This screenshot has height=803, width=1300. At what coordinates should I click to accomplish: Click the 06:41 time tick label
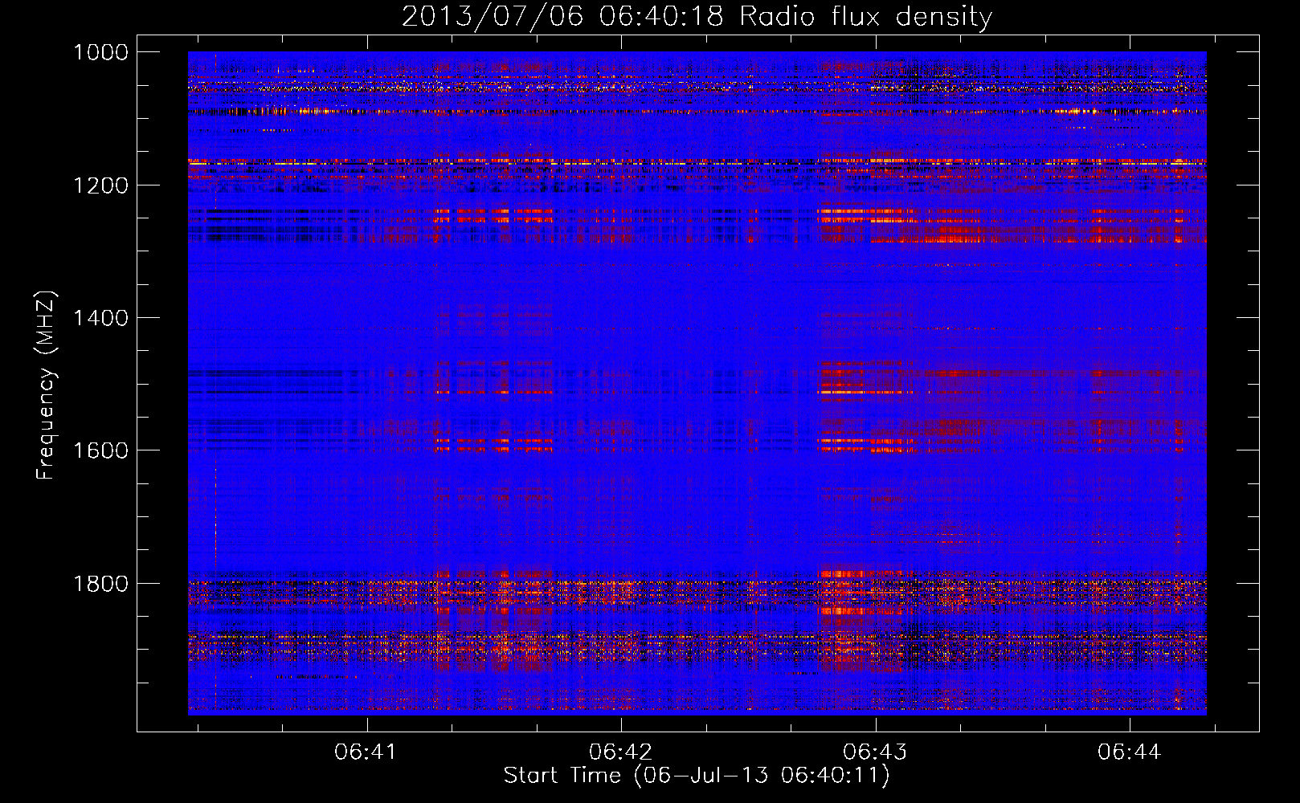[366, 752]
